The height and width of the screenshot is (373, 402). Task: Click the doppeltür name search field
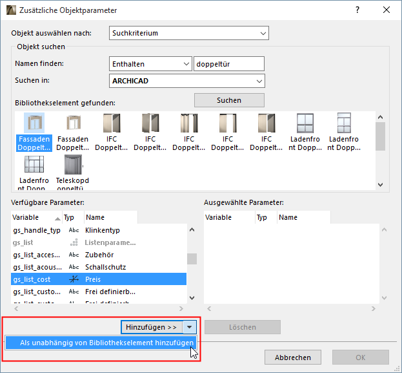229,64
